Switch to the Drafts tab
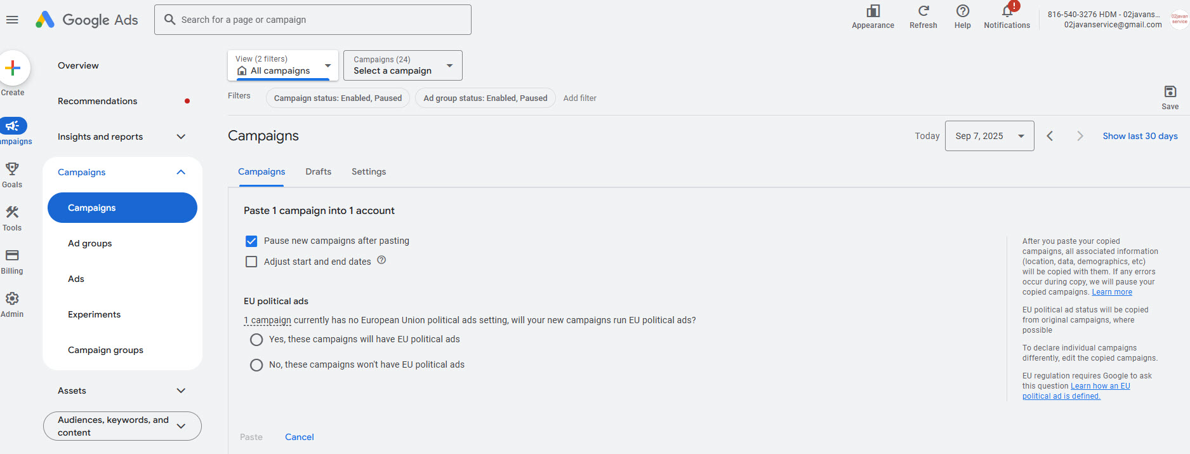The width and height of the screenshot is (1190, 454). click(x=319, y=171)
